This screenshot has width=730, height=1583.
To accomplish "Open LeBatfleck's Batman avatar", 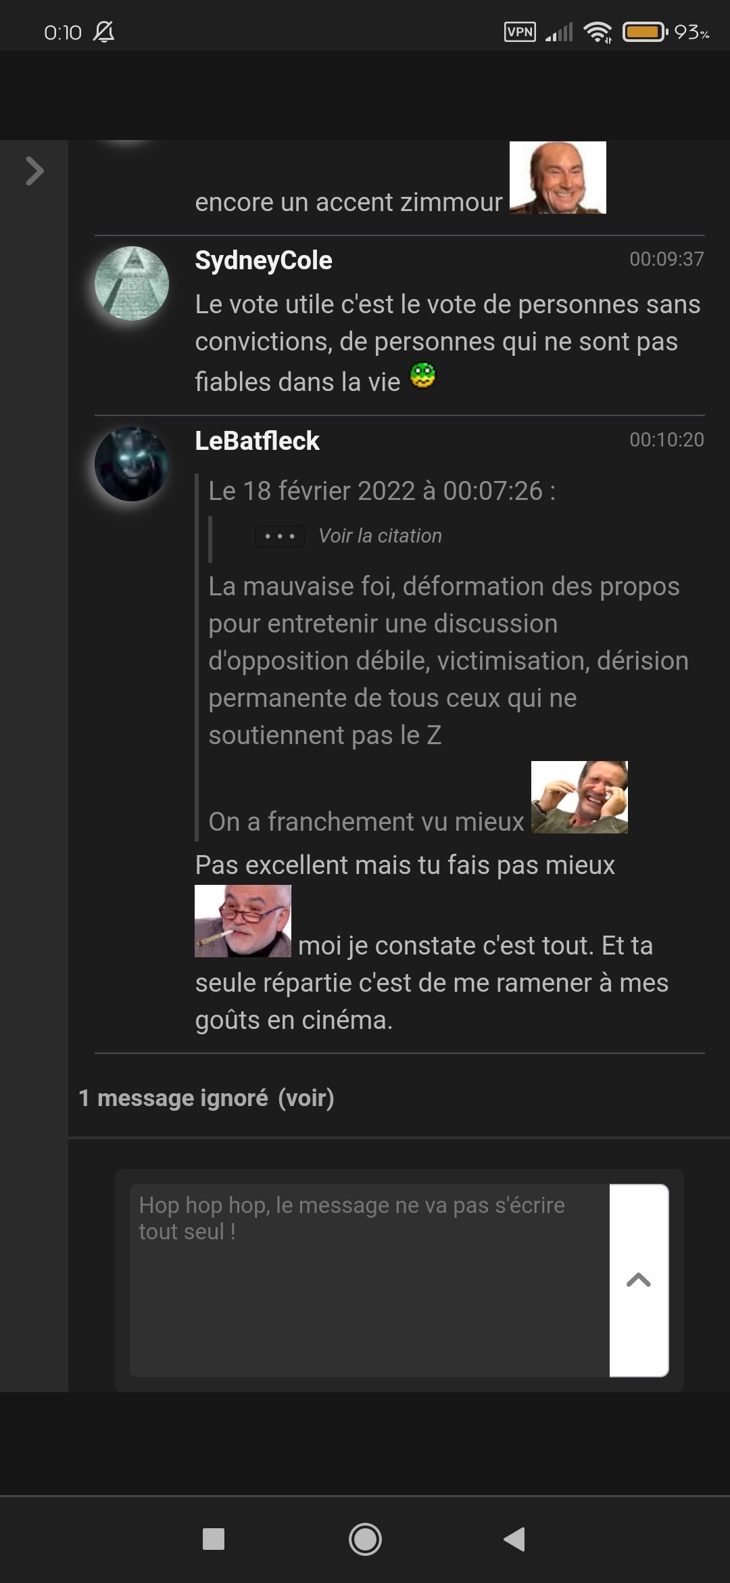I will 132,463.
